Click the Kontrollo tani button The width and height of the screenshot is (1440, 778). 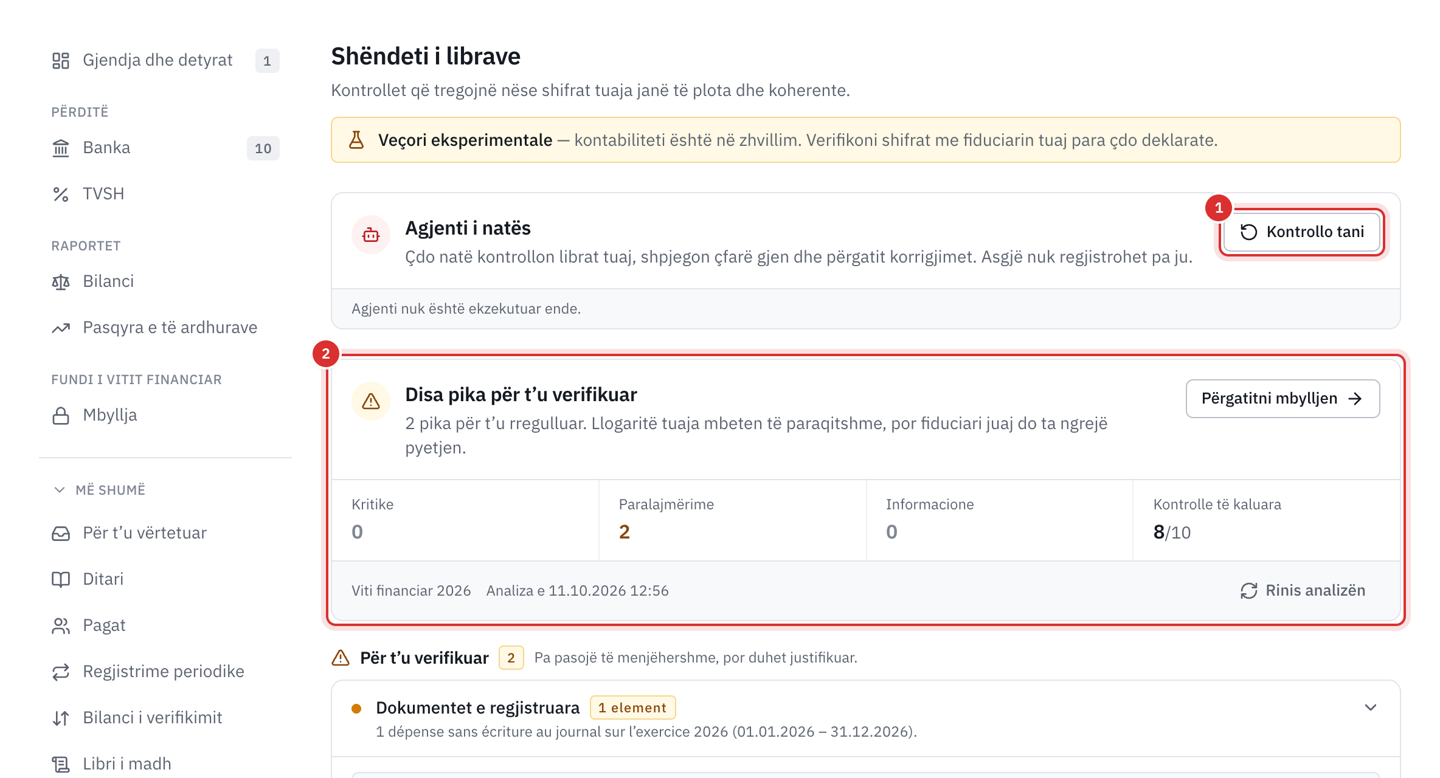(x=1302, y=232)
